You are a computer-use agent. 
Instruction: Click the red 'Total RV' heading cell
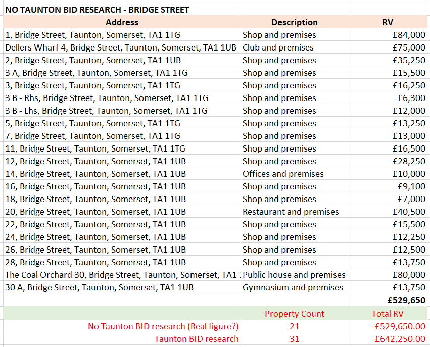click(388, 313)
